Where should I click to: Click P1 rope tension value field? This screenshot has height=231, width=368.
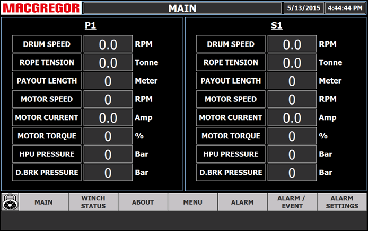click(x=108, y=62)
